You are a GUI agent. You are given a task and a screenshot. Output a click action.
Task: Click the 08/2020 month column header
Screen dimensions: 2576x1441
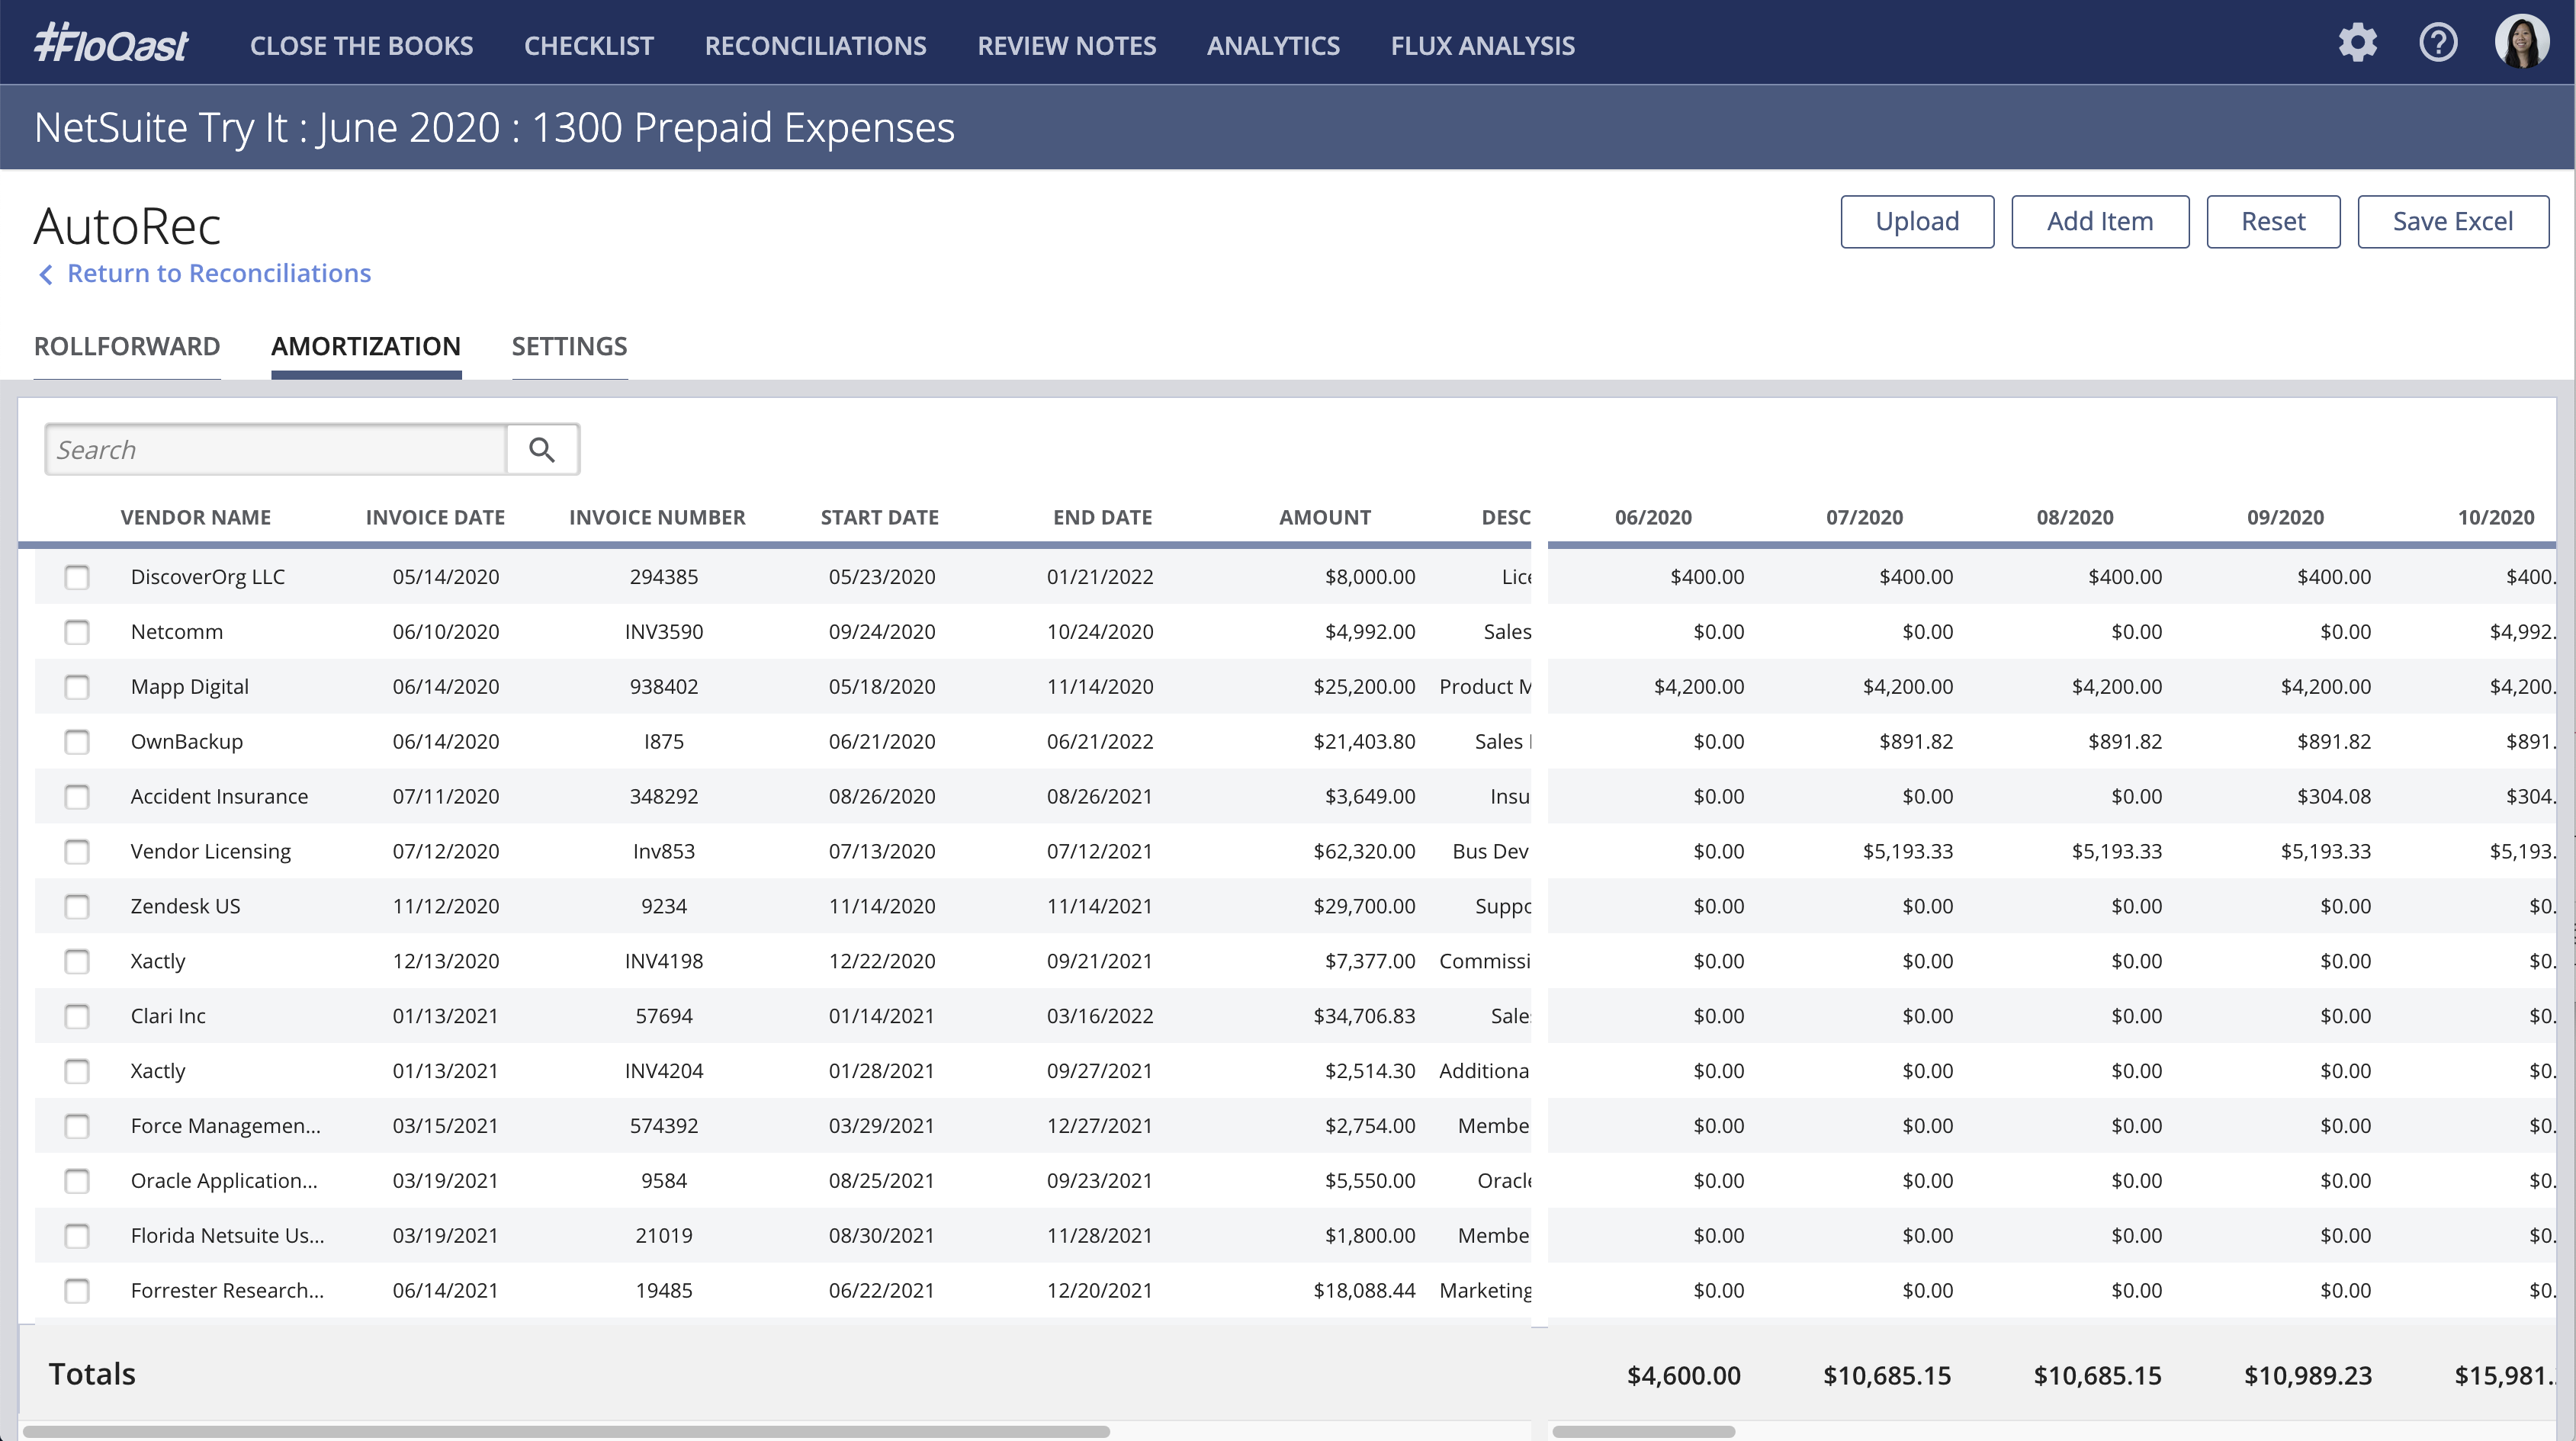click(x=2075, y=517)
